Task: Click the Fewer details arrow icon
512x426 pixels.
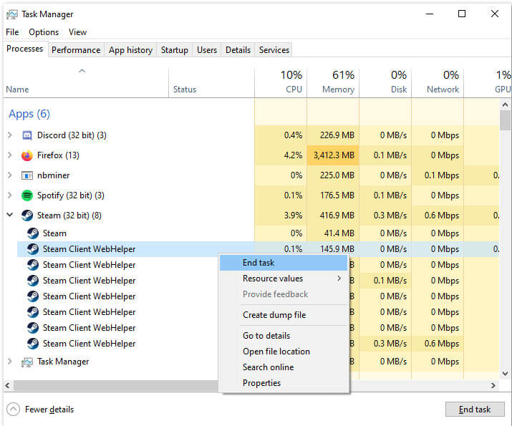Action: [x=13, y=410]
